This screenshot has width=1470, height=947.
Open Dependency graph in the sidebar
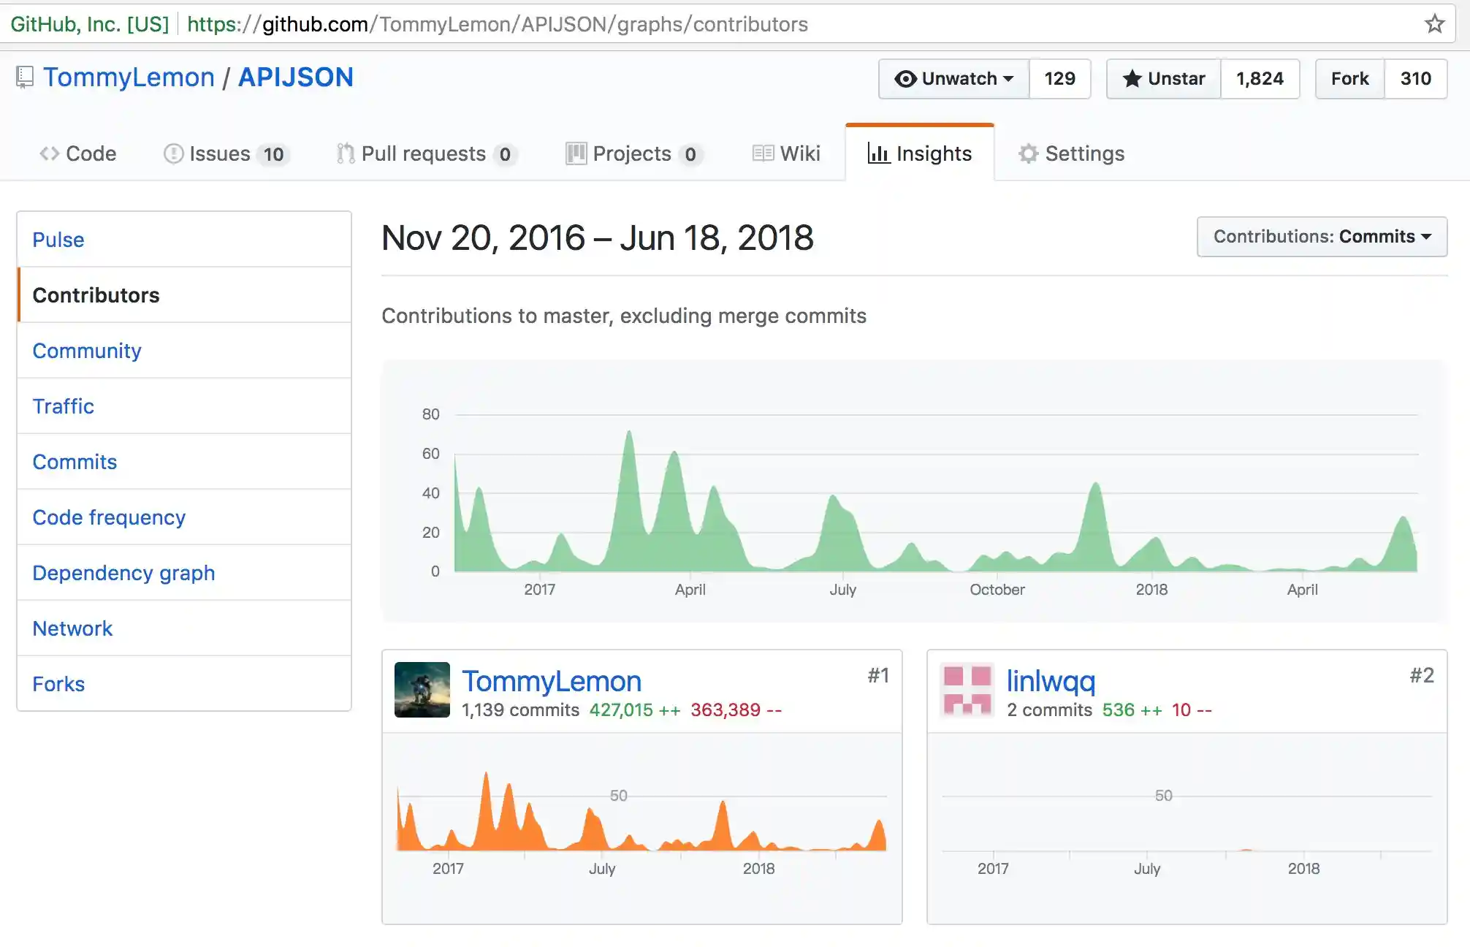coord(184,573)
